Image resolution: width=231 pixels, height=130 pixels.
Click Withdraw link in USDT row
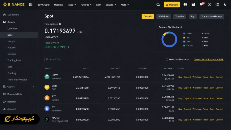197,77
